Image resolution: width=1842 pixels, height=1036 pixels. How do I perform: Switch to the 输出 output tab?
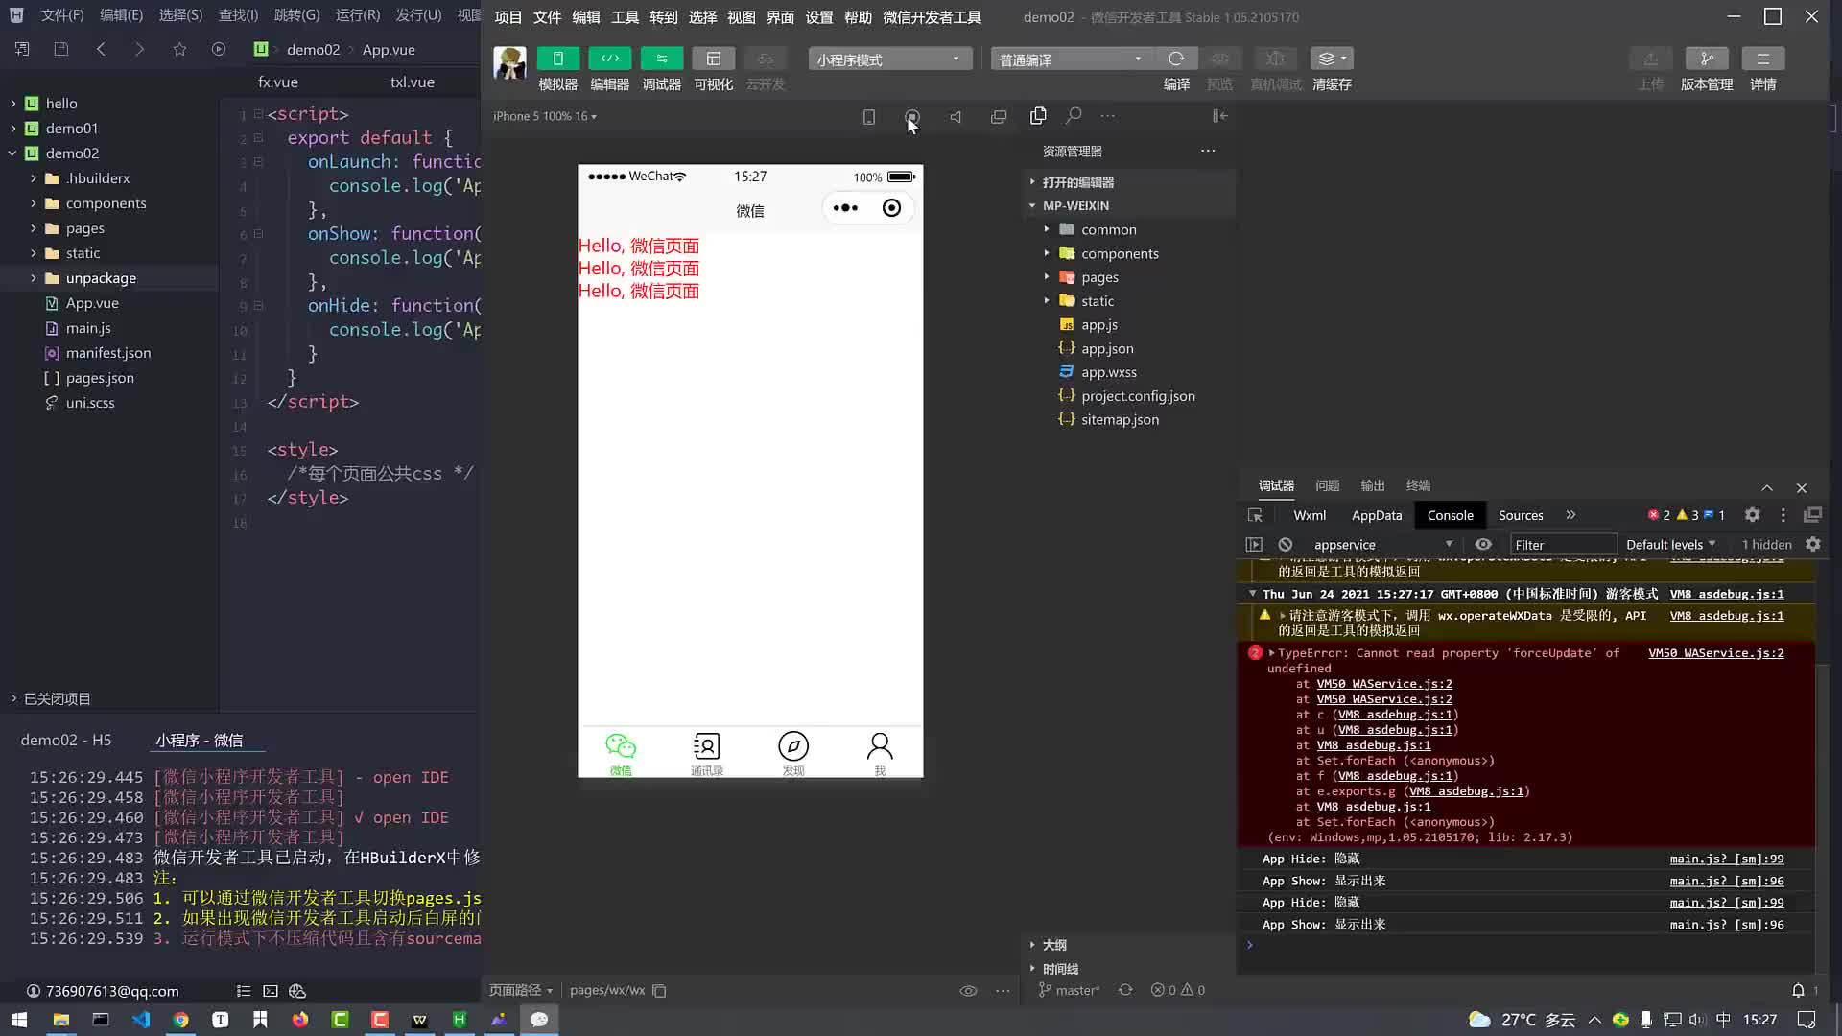click(1373, 485)
